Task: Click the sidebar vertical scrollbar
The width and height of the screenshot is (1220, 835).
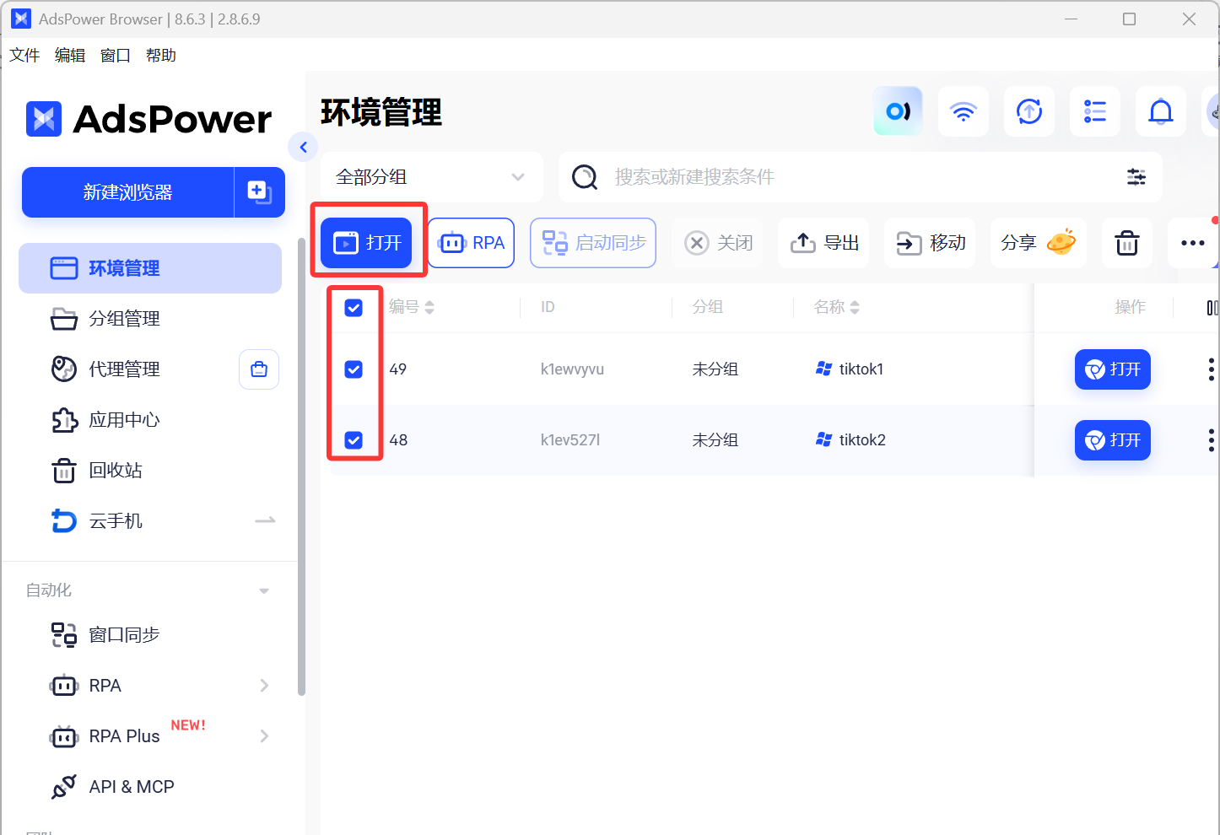Action: [301, 467]
